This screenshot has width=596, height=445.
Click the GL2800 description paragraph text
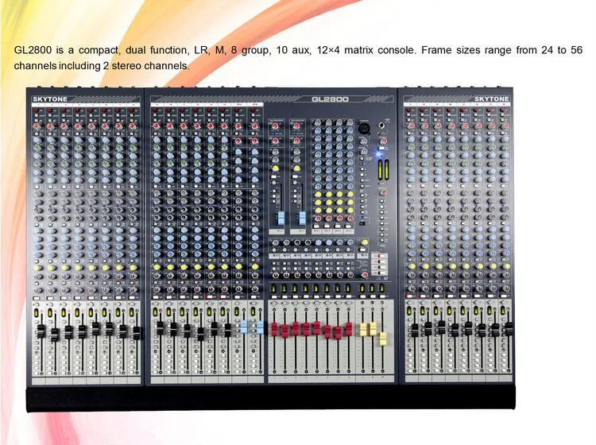pos(298,58)
